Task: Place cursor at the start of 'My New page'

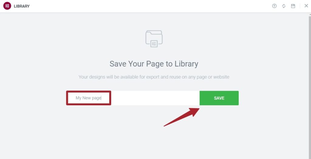Action: click(76, 98)
